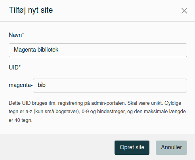Focus the UID input field
Image resolution: width=195 pixels, height=160 pixels.
[x=110, y=85]
